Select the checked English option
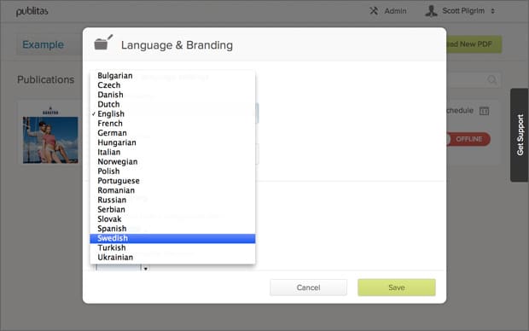This screenshot has width=529, height=331. pos(172,113)
